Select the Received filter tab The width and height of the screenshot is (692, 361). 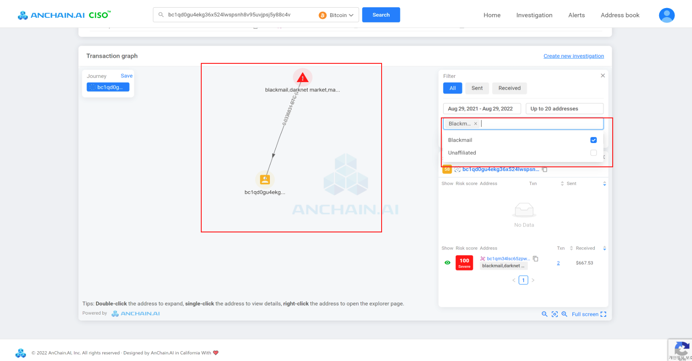[x=510, y=88]
